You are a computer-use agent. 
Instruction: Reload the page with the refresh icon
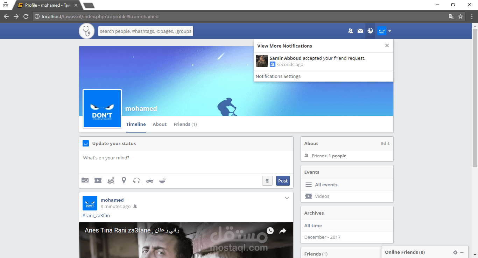click(26, 16)
